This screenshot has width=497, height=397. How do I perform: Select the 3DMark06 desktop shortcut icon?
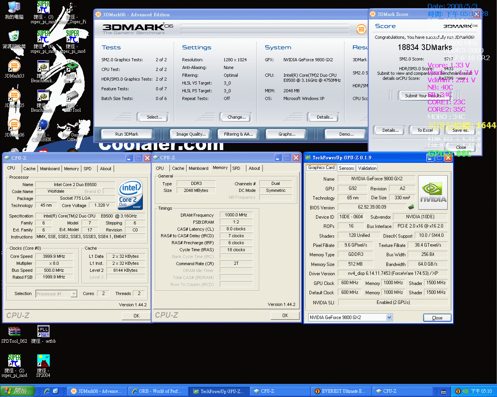pos(14,125)
